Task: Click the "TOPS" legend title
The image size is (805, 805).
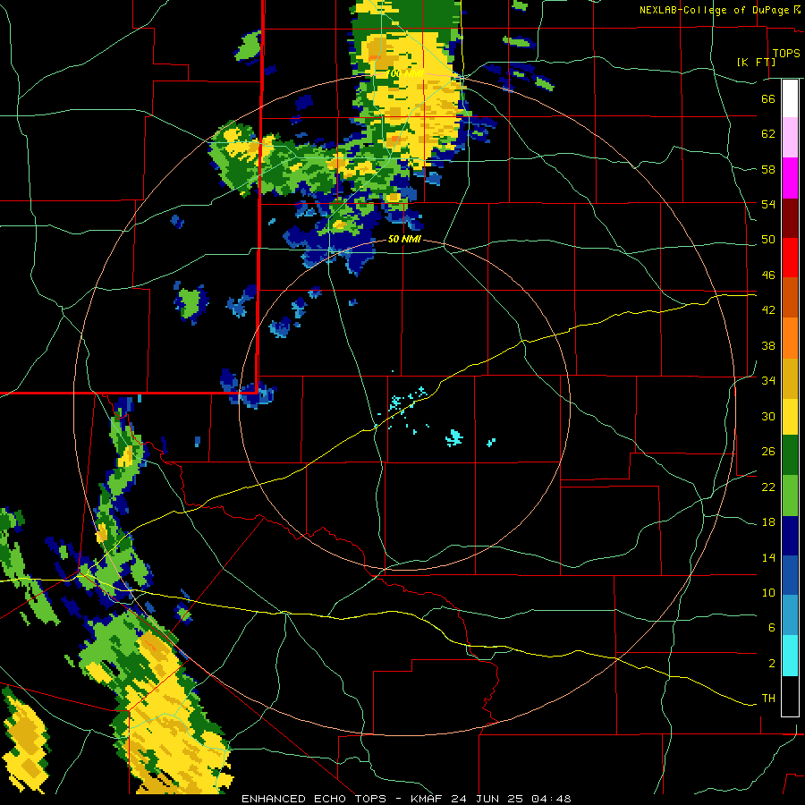Action: pyautogui.click(x=786, y=53)
